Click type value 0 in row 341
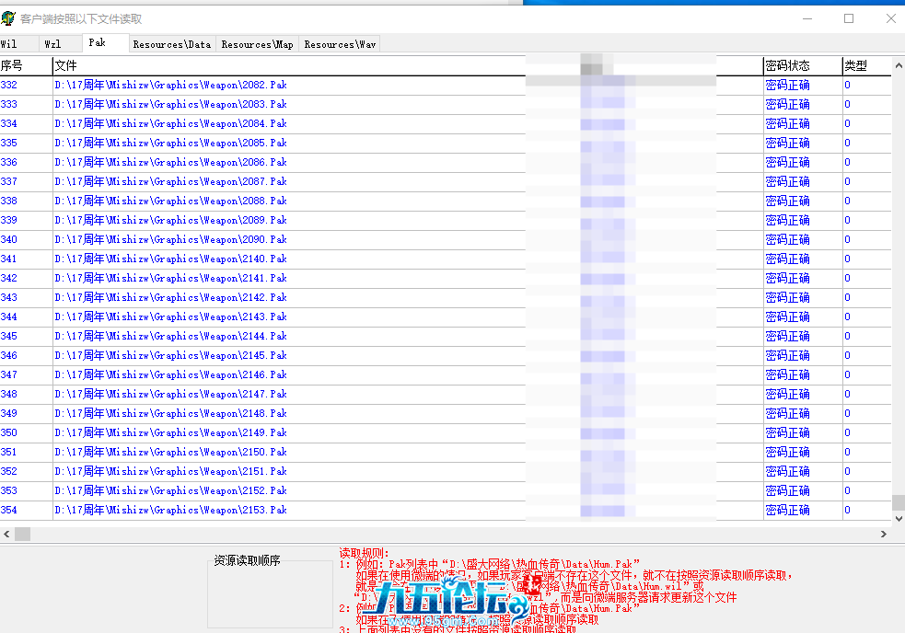The height and width of the screenshot is (633, 905). [847, 259]
